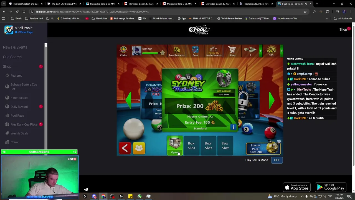355x200 pixels.
Task: Open Shop link in site header
Action: (x=343, y=29)
